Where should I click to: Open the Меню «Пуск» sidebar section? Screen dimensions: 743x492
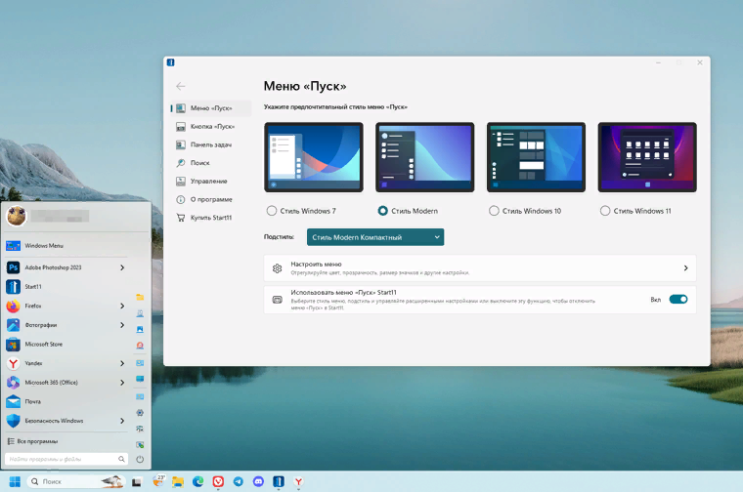(x=211, y=108)
